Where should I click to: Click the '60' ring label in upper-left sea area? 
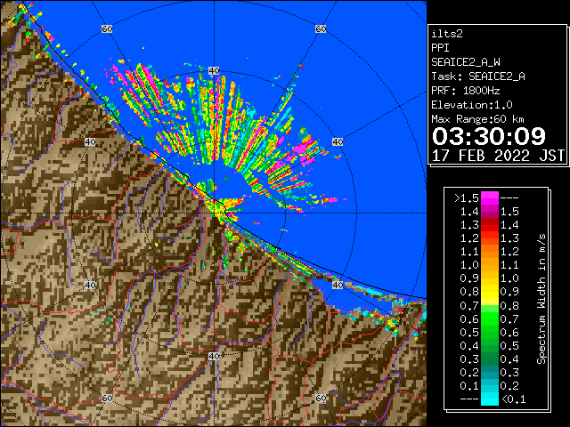107,28
